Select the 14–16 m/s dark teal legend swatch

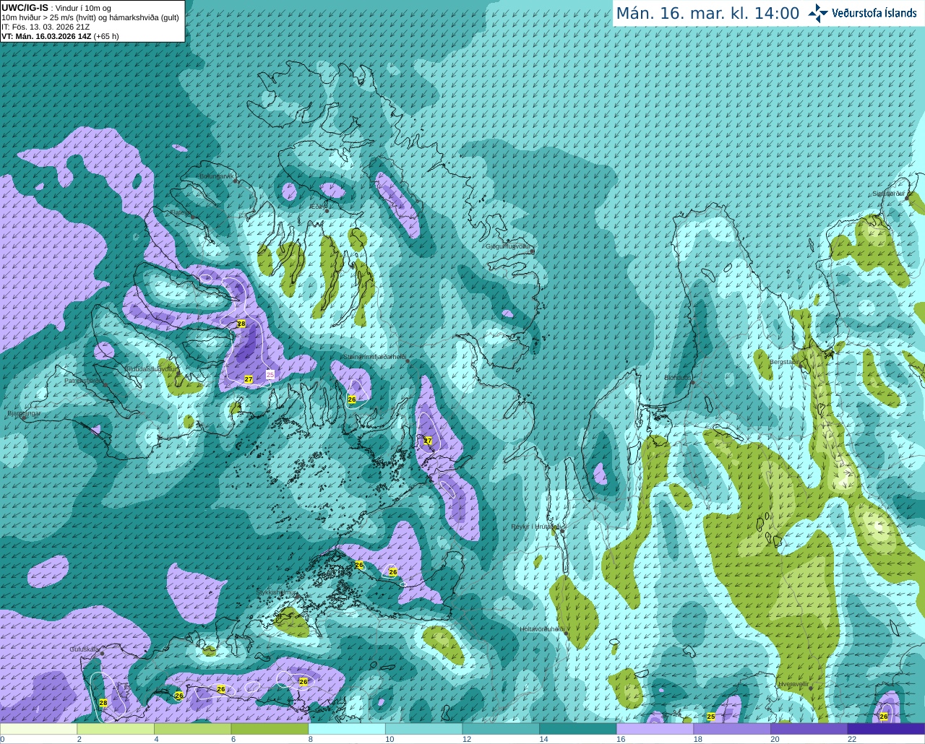[x=578, y=729]
